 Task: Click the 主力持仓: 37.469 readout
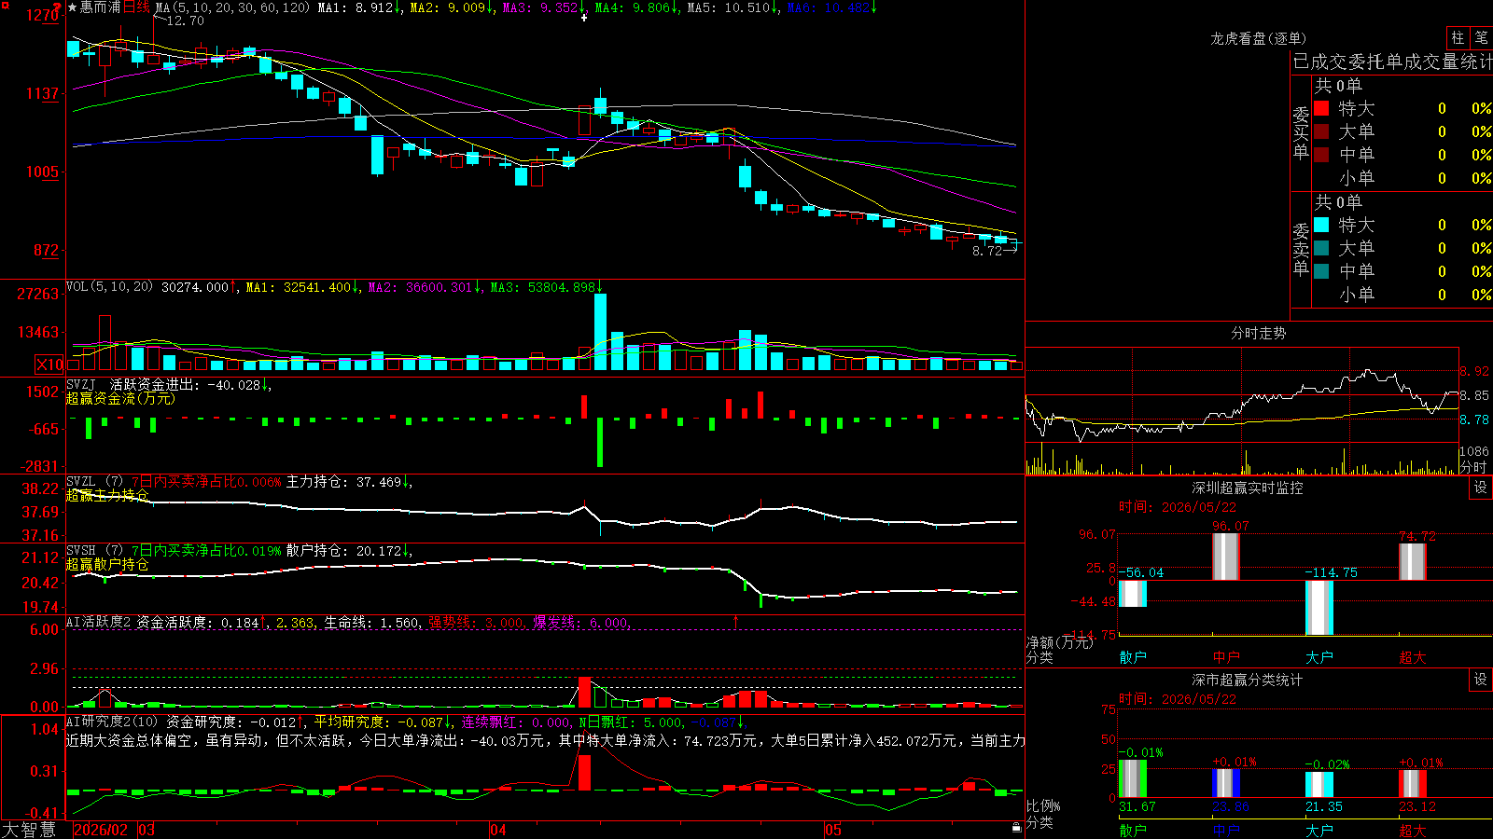[x=343, y=482]
